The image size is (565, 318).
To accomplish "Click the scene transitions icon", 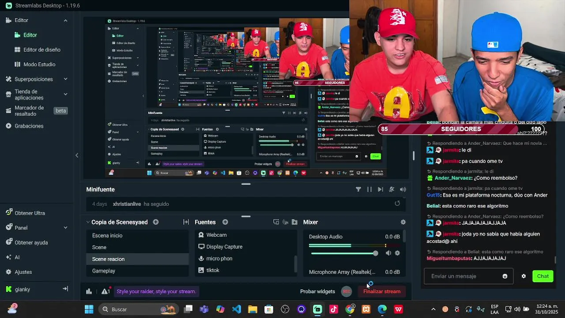I will pyautogui.click(x=186, y=222).
